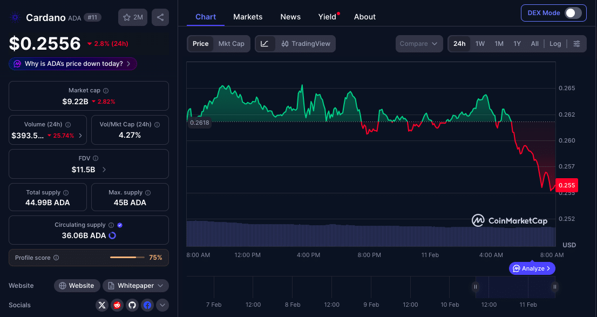Click 'Why is ADA's price down today?'
The image size is (597, 317).
[72, 64]
